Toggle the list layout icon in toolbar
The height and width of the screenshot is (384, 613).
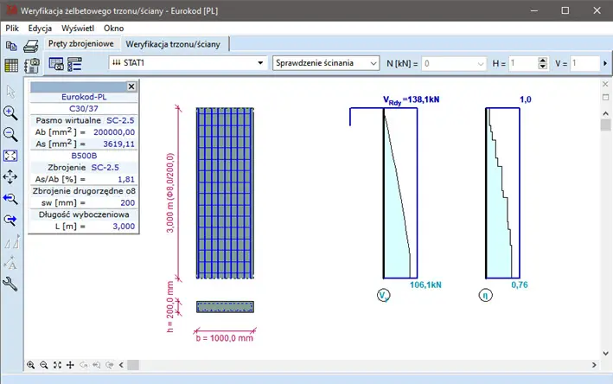point(74,64)
